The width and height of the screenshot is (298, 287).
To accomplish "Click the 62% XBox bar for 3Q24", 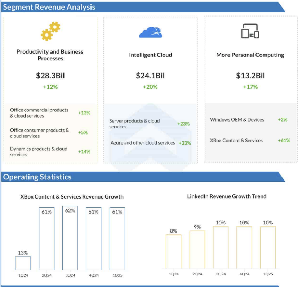I will coord(70,238).
